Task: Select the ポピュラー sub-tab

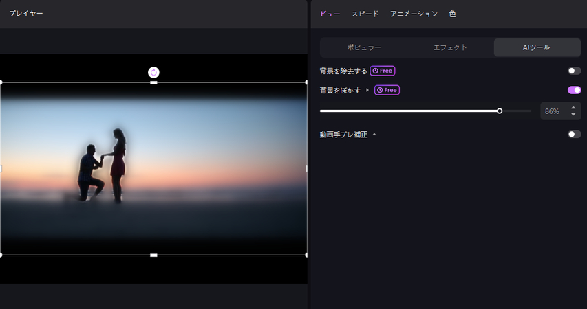Action: coord(364,47)
